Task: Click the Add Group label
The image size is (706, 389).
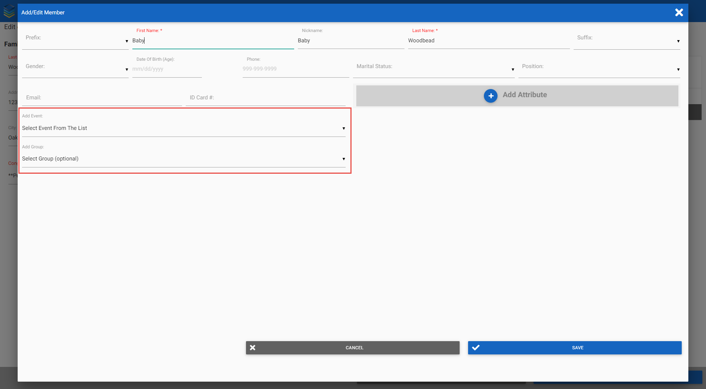Action: tap(33, 147)
